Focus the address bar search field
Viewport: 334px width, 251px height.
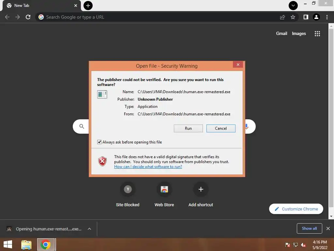pos(158,17)
